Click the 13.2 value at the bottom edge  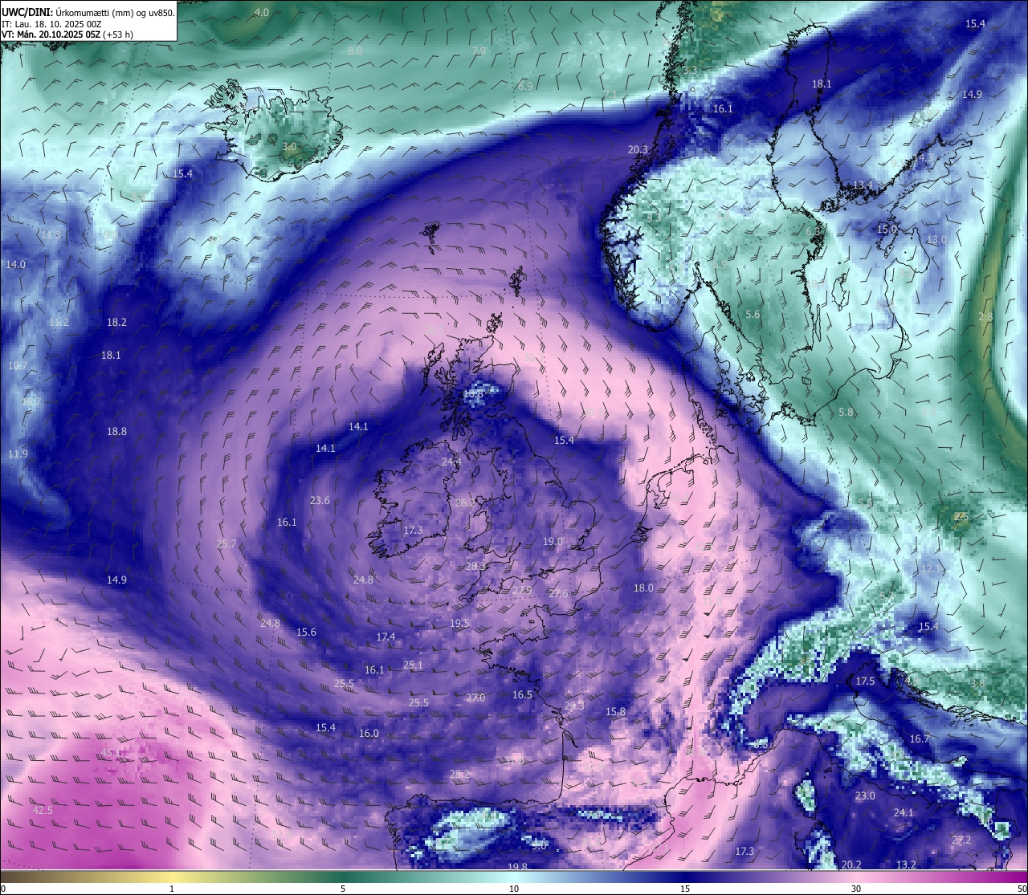906,864
